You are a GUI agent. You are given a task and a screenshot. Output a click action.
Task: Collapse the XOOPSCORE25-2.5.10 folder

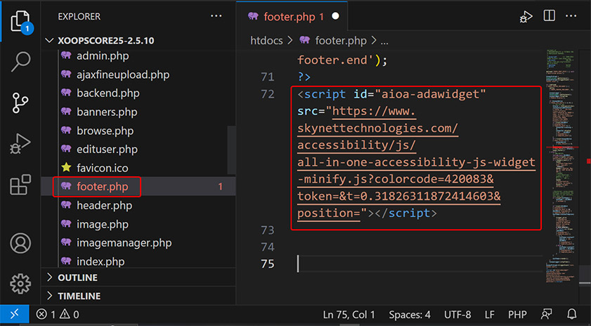[49, 40]
